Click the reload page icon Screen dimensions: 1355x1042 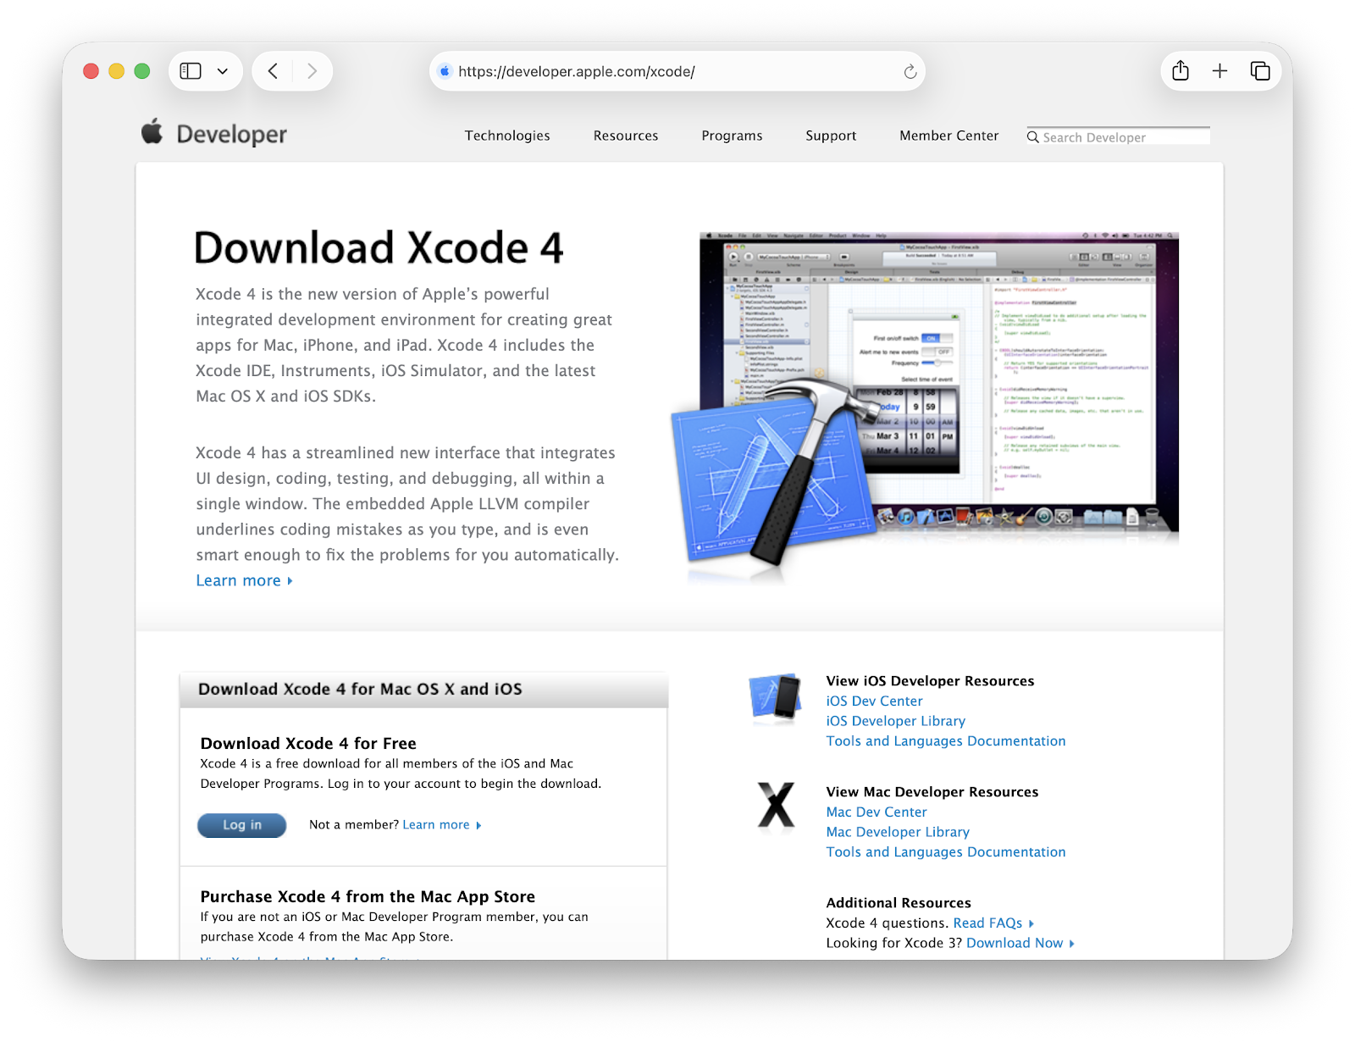pos(910,71)
